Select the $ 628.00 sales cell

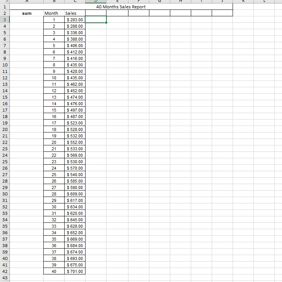pos(75,226)
